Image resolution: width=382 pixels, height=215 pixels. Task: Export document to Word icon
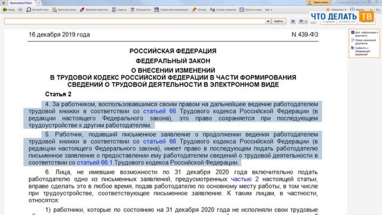[293, 21]
